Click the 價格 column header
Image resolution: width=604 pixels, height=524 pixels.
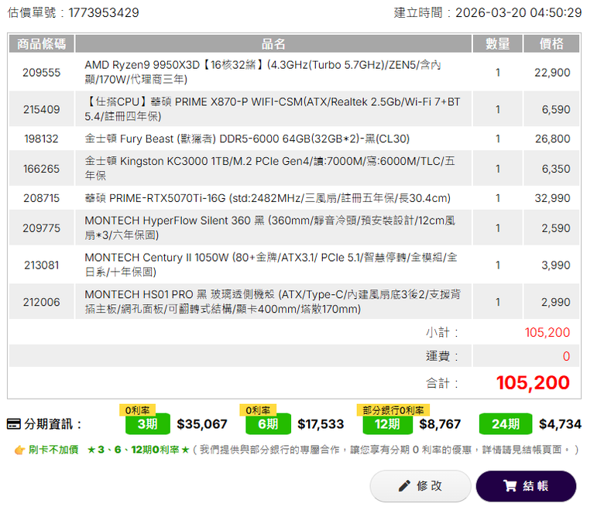(551, 43)
